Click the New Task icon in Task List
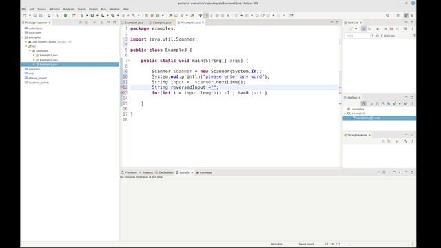Screen dimensions: 441x248 tap(351, 29)
